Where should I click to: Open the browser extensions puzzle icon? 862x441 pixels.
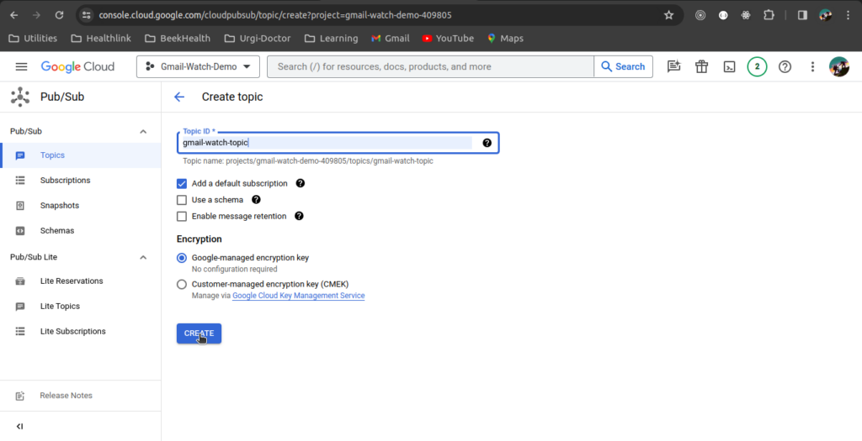[x=769, y=15]
